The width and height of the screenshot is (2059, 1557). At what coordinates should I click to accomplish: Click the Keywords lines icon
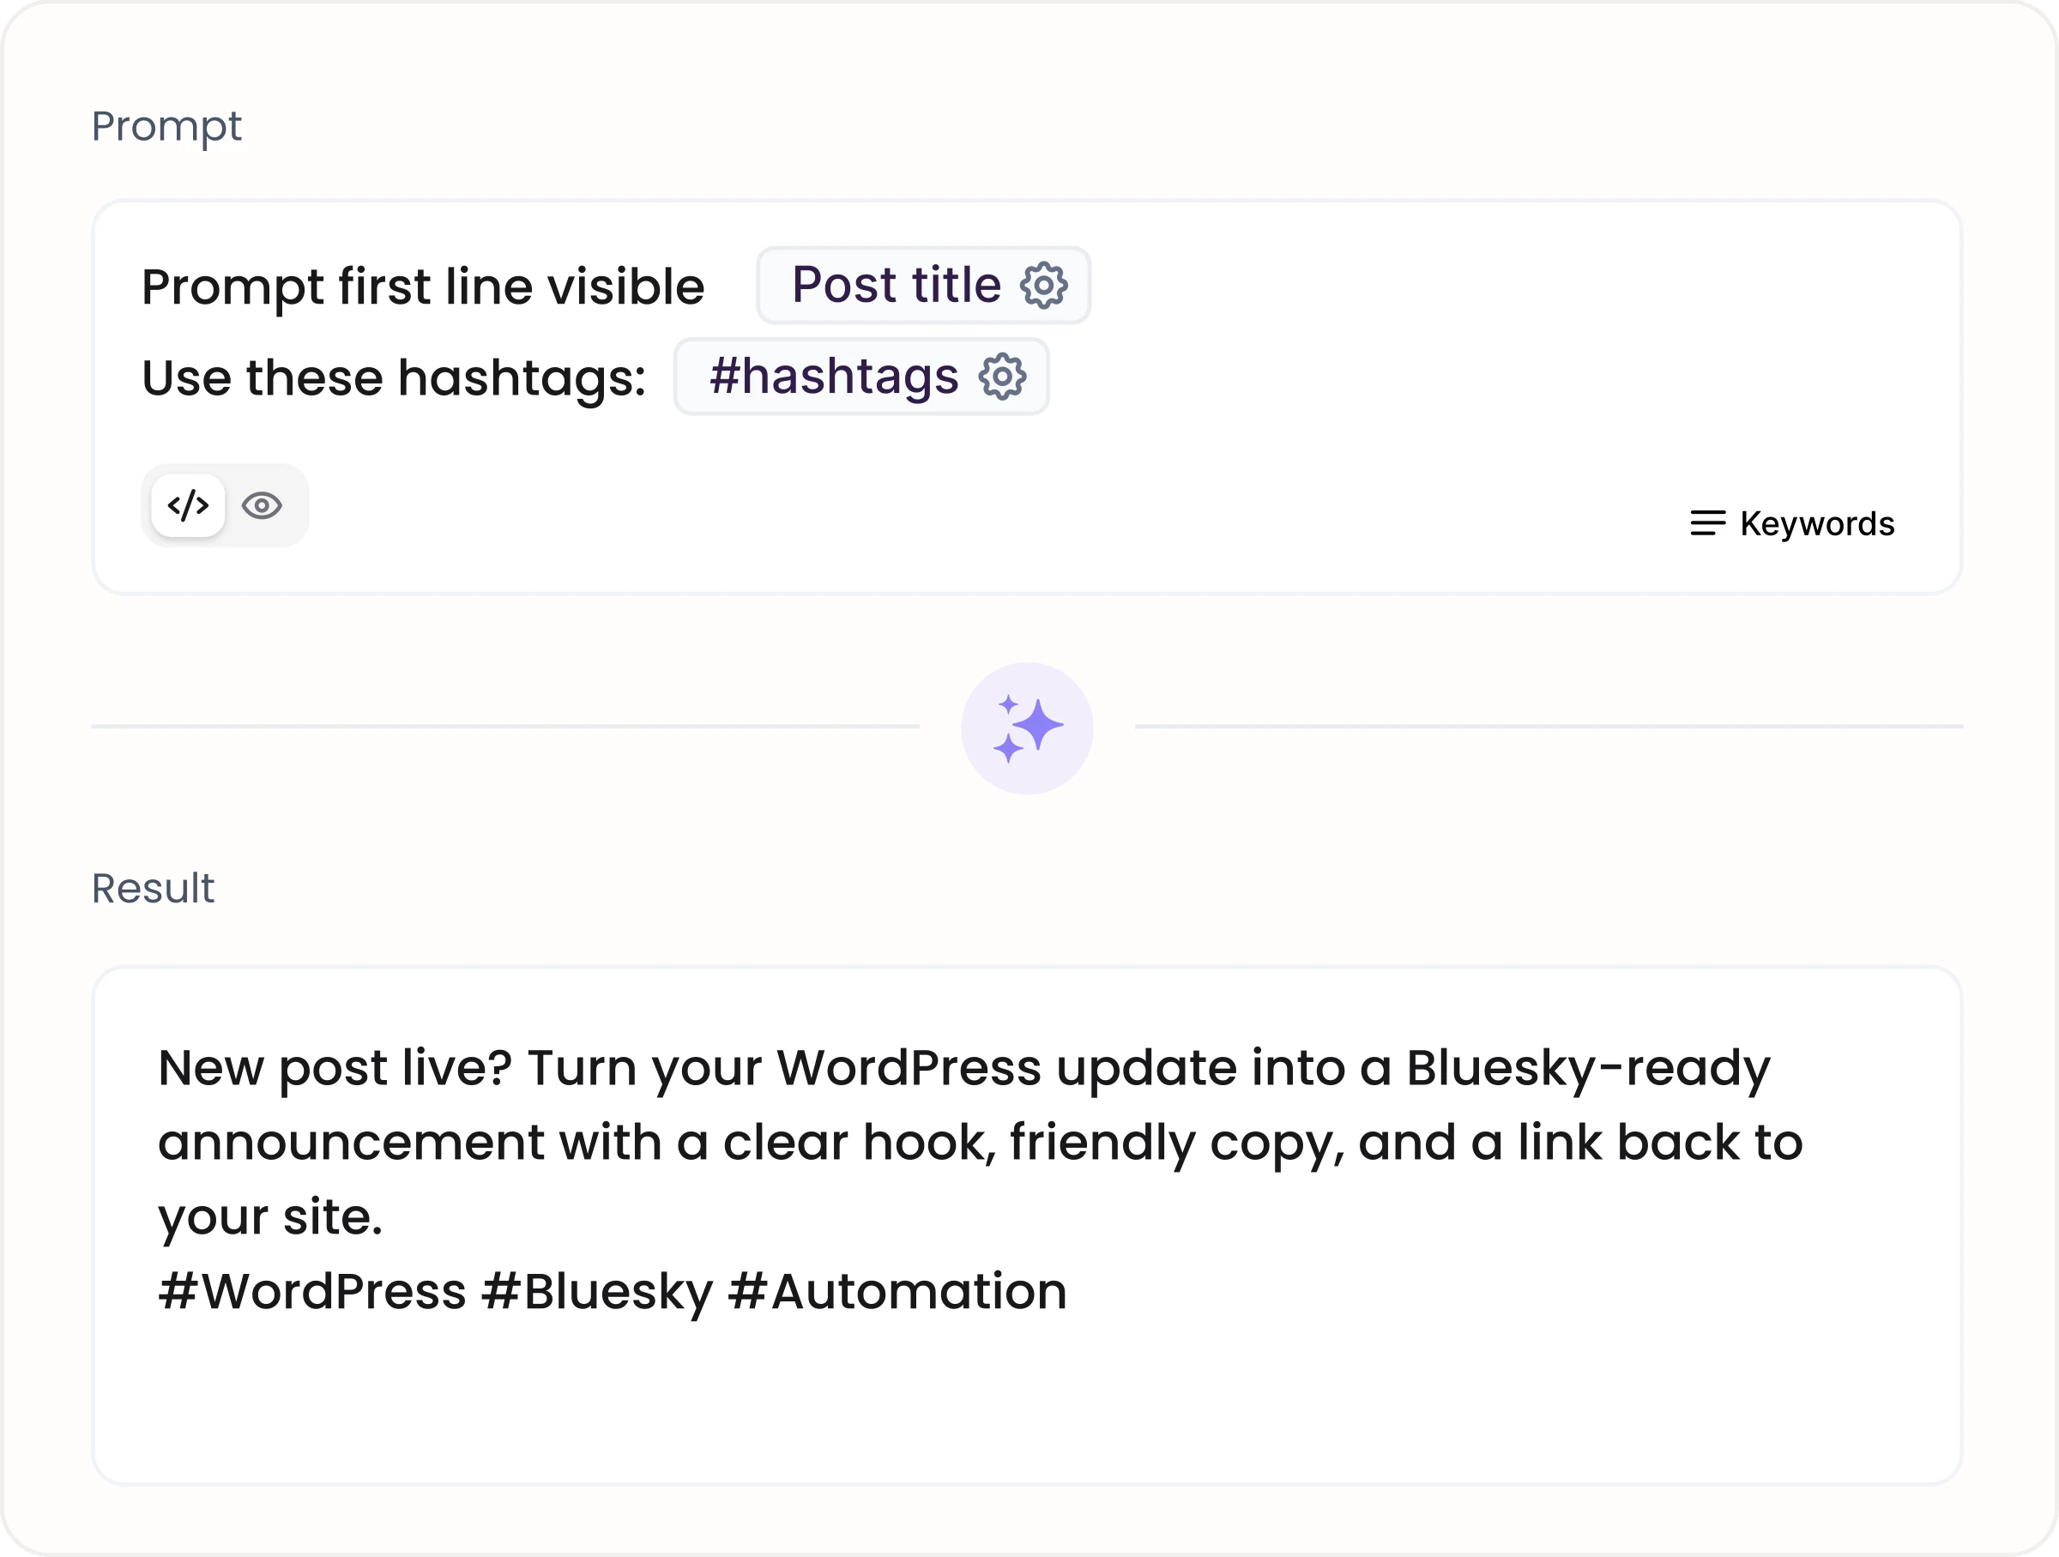coord(1707,523)
